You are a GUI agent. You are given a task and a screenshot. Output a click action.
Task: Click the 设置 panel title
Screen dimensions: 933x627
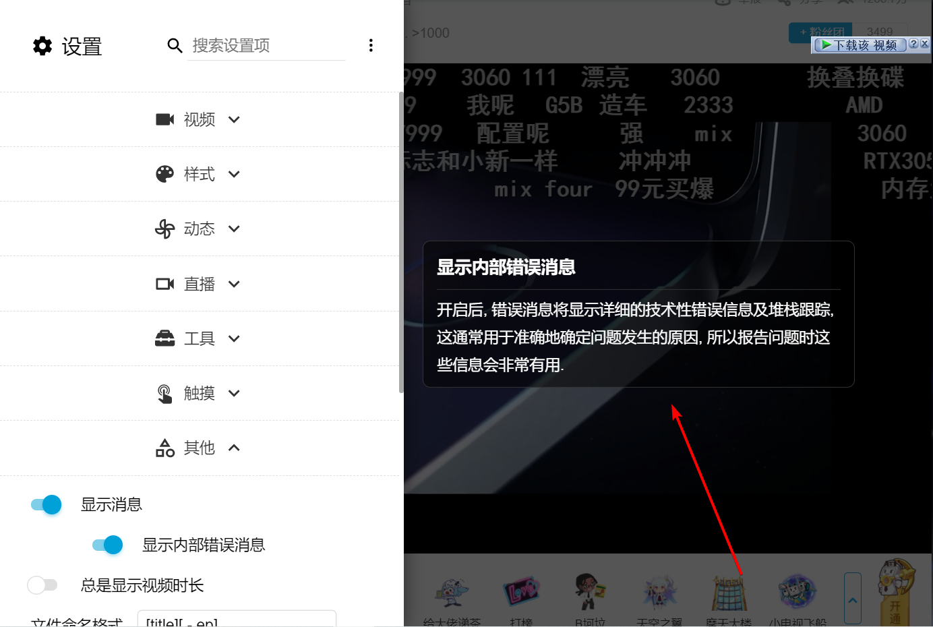(82, 46)
